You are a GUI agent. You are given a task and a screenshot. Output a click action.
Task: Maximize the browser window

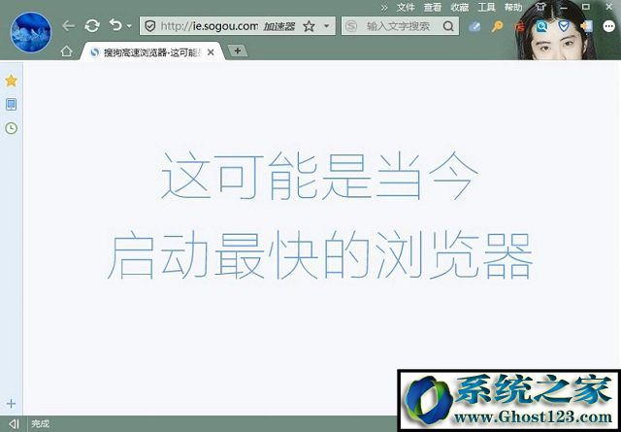click(x=586, y=7)
